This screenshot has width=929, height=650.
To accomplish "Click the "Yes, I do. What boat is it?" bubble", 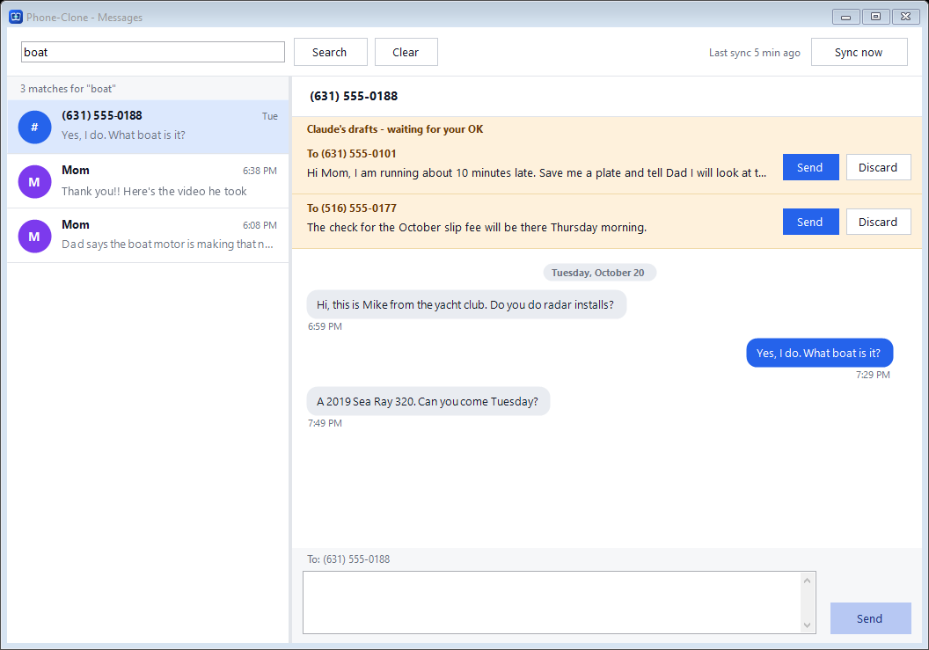I will (819, 353).
